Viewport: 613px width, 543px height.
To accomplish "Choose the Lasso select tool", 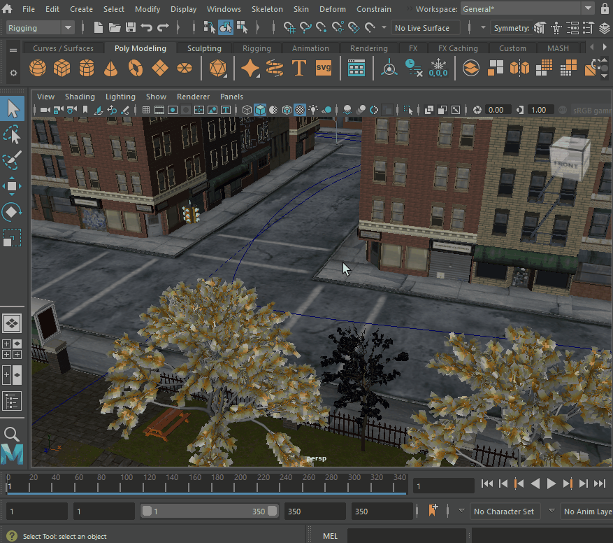I will [13, 134].
